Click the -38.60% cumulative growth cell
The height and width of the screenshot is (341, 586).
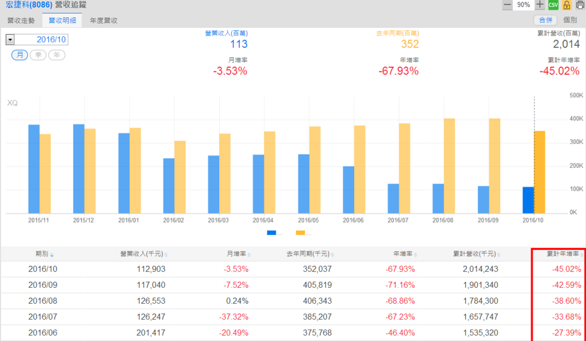567,300
